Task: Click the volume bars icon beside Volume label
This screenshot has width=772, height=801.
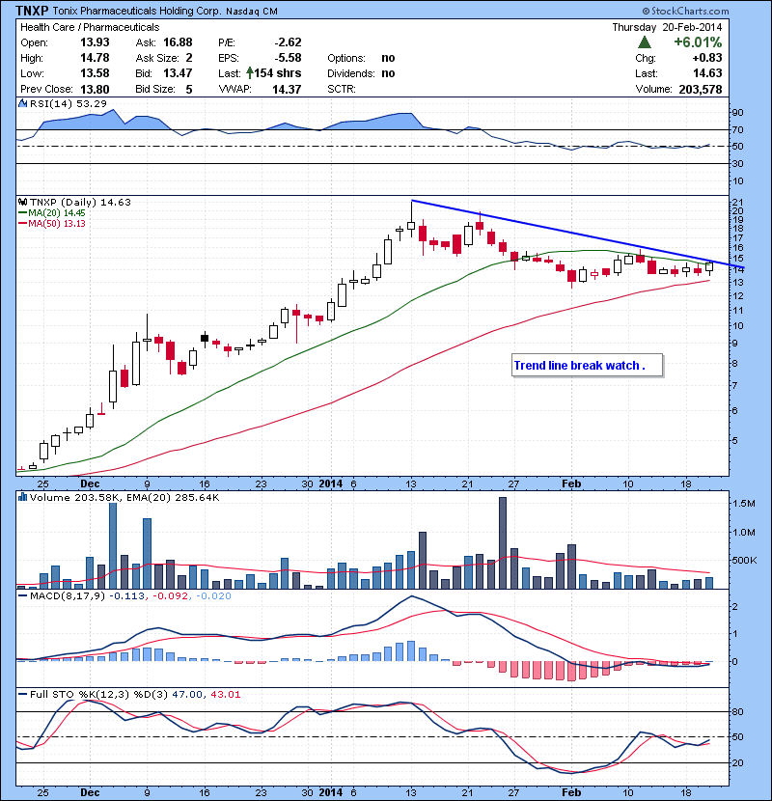Action: click(22, 497)
